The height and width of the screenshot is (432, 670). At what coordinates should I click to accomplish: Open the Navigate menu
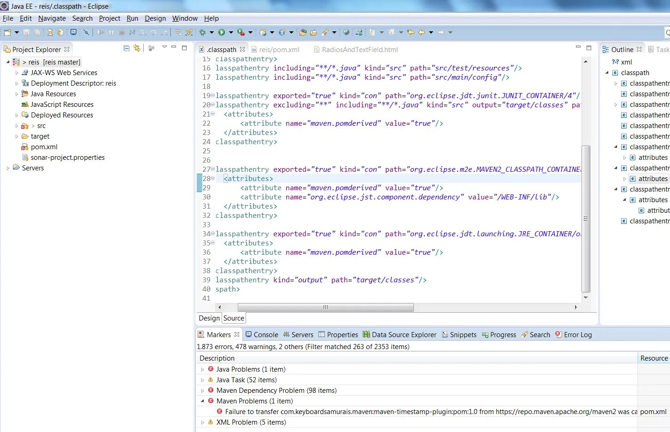click(x=52, y=18)
